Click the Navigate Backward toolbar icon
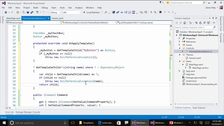The width and height of the screenshot is (224, 126). point(6,13)
